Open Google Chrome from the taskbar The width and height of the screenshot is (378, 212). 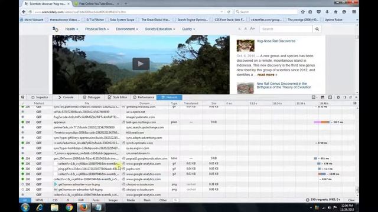click(69, 207)
